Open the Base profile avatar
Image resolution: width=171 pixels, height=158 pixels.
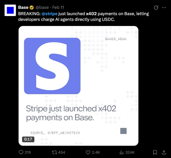pos(10,10)
